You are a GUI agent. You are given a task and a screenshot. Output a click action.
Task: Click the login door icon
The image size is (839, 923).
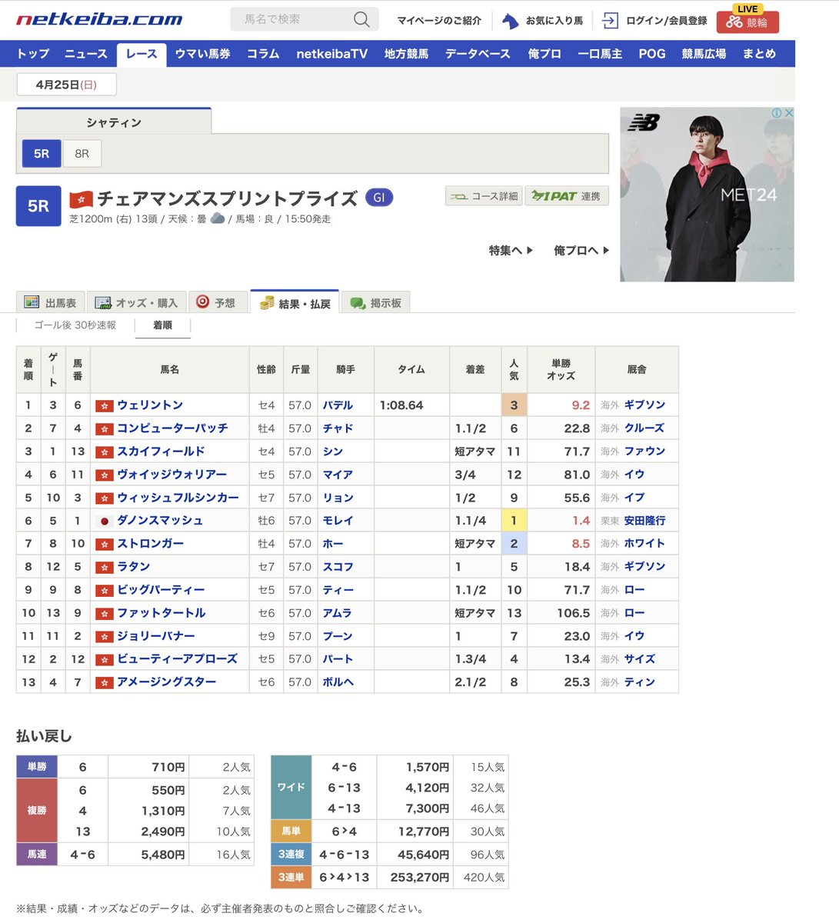(x=610, y=21)
